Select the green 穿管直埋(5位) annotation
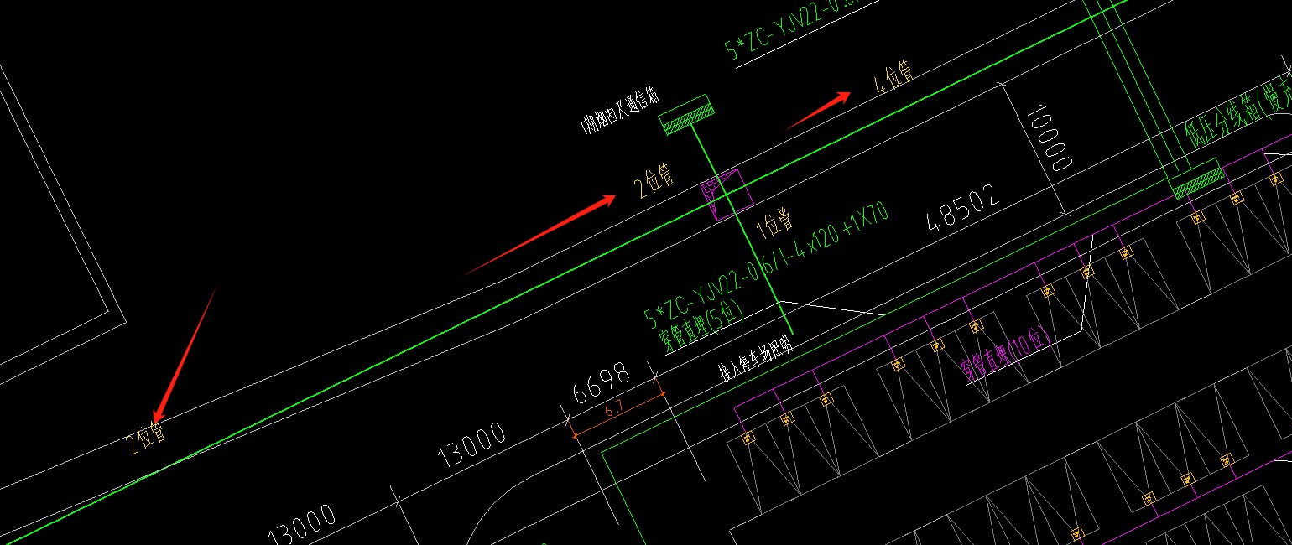This screenshot has width=1292, height=545. click(701, 326)
